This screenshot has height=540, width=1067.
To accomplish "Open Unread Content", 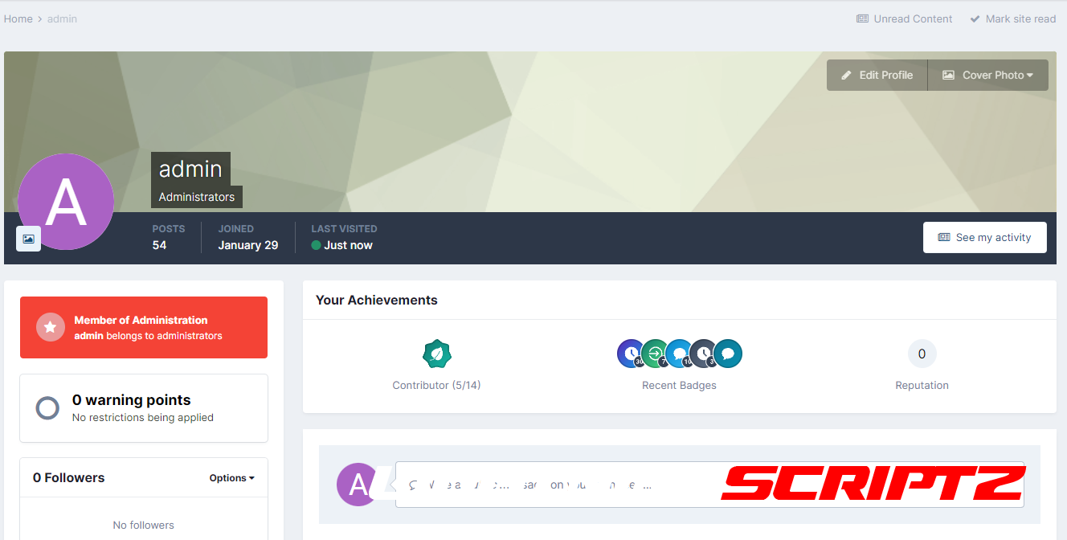I will coord(905,18).
